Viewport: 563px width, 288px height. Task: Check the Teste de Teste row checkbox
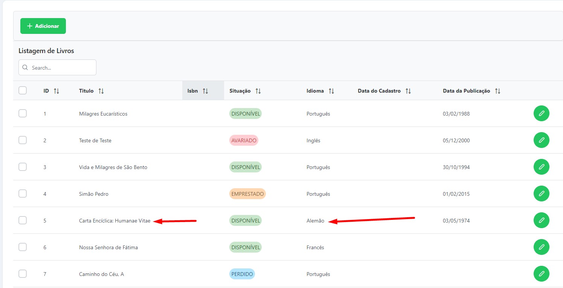[23, 140]
